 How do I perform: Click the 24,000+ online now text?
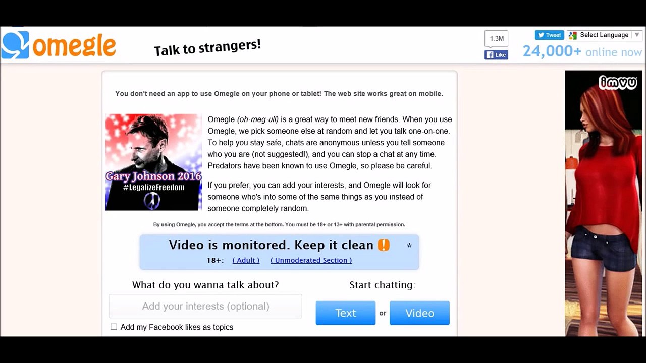point(582,51)
